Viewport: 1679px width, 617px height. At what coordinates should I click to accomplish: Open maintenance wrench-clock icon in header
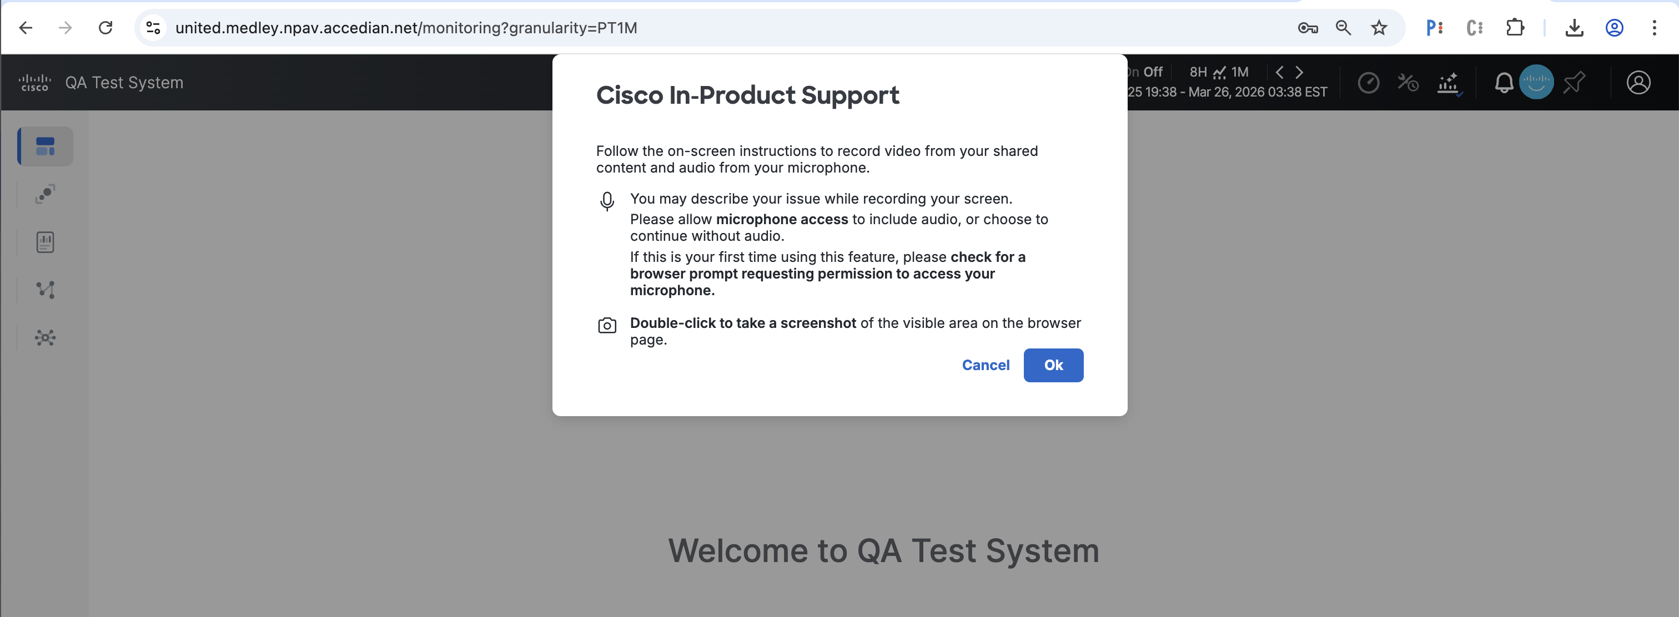[x=1407, y=83]
